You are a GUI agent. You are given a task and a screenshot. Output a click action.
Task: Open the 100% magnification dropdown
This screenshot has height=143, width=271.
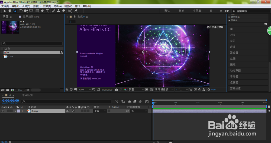pyautogui.click(x=85, y=90)
